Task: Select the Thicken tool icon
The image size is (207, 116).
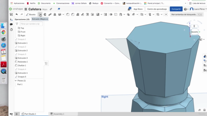Action: 60,15
